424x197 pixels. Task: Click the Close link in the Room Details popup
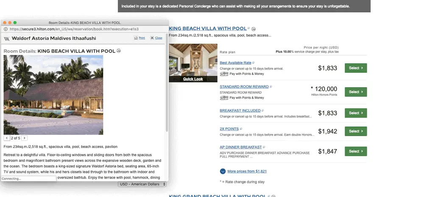tap(159, 38)
